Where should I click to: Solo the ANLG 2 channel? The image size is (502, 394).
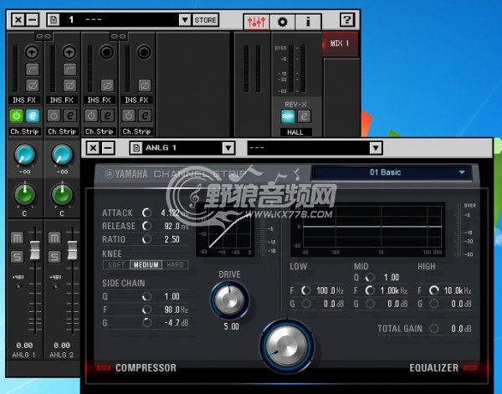click(x=54, y=257)
